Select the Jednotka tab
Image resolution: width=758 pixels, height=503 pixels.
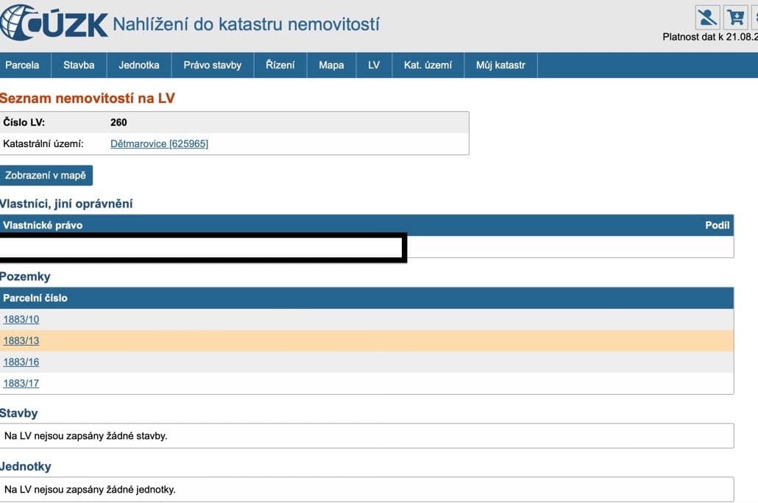pos(138,65)
